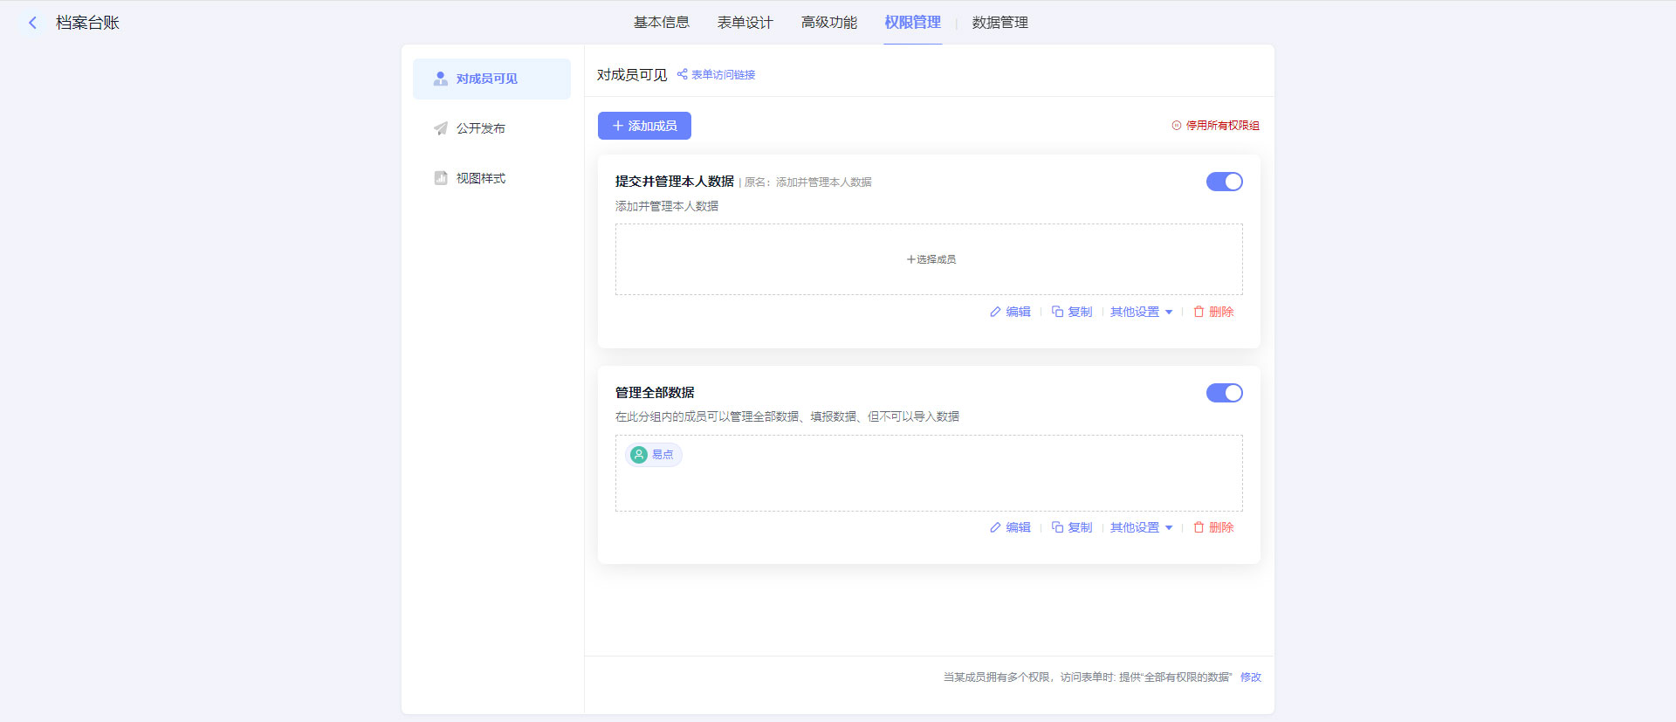Select 公开发布 in the left sidebar

click(x=480, y=128)
